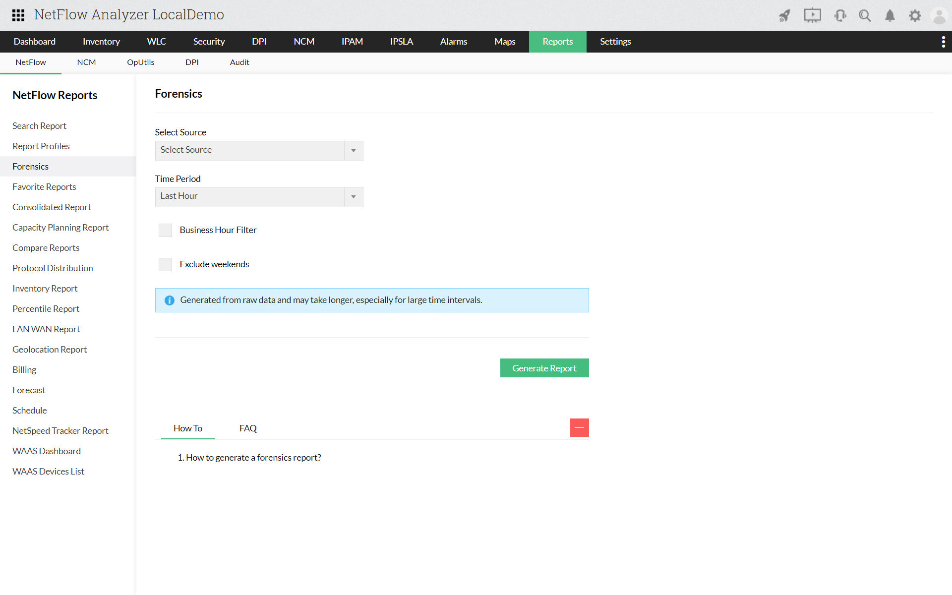
Task: Select Capacity Planning Report in sidebar
Action: pyautogui.click(x=60, y=228)
